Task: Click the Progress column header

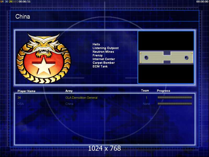Action: [164, 91]
